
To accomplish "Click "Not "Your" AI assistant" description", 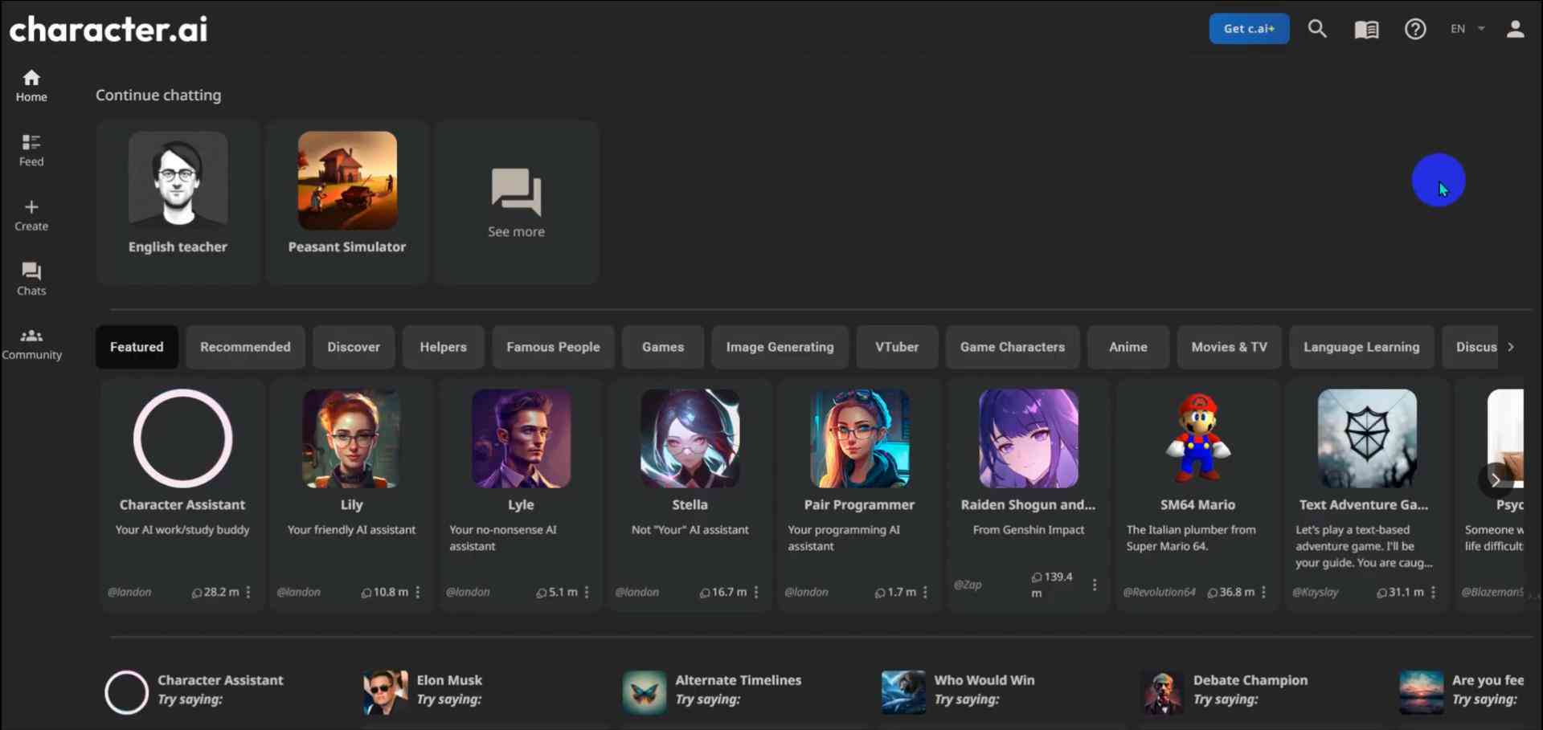I will [x=690, y=530].
